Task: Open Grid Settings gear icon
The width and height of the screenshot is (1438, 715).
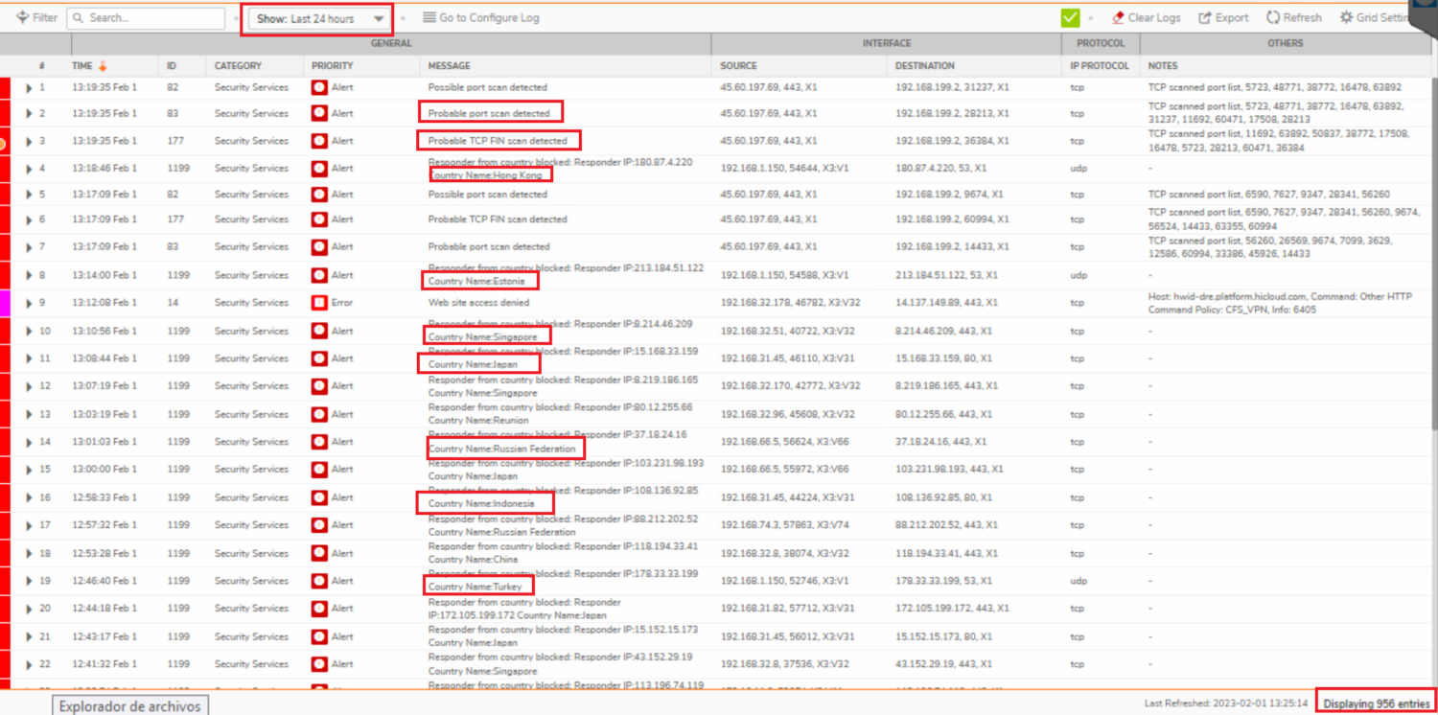Action: (1346, 18)
